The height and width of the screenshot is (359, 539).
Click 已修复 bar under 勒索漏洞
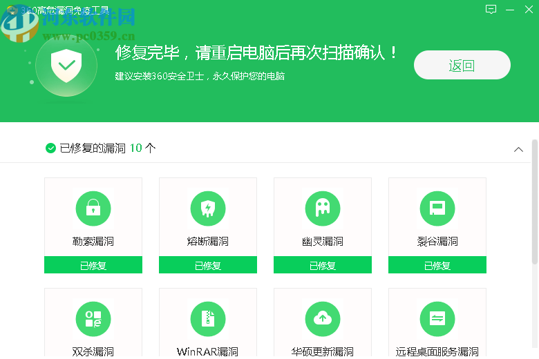click(x=93, y=265)
